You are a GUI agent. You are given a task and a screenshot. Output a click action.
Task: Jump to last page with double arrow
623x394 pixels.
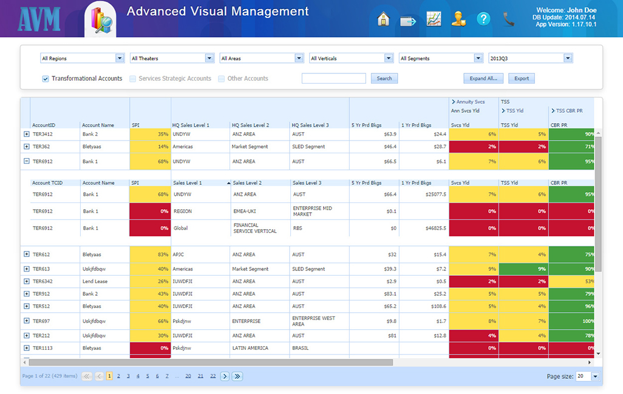click(237, 376)
